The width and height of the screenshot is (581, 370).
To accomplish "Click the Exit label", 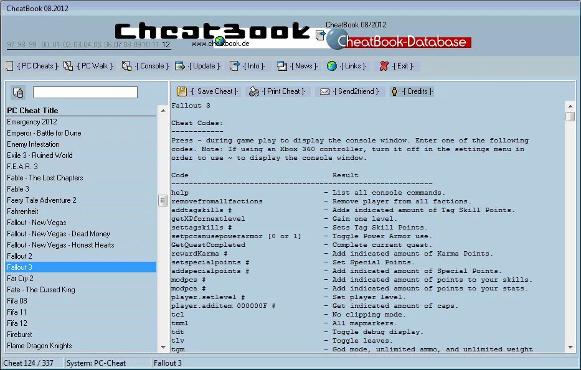I will pos(403,66).
